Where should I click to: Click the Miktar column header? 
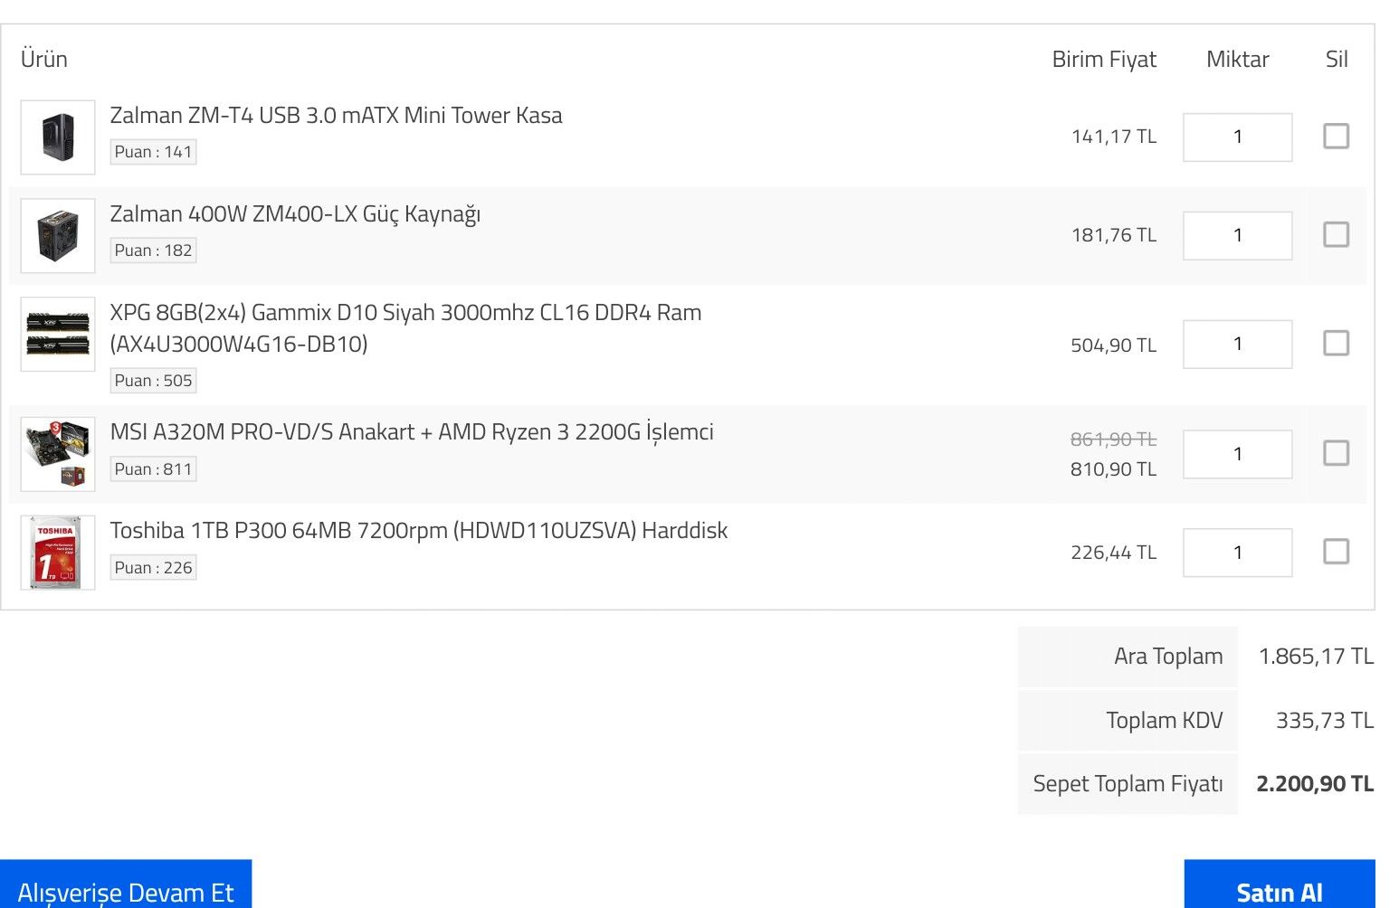[1237, 60]
